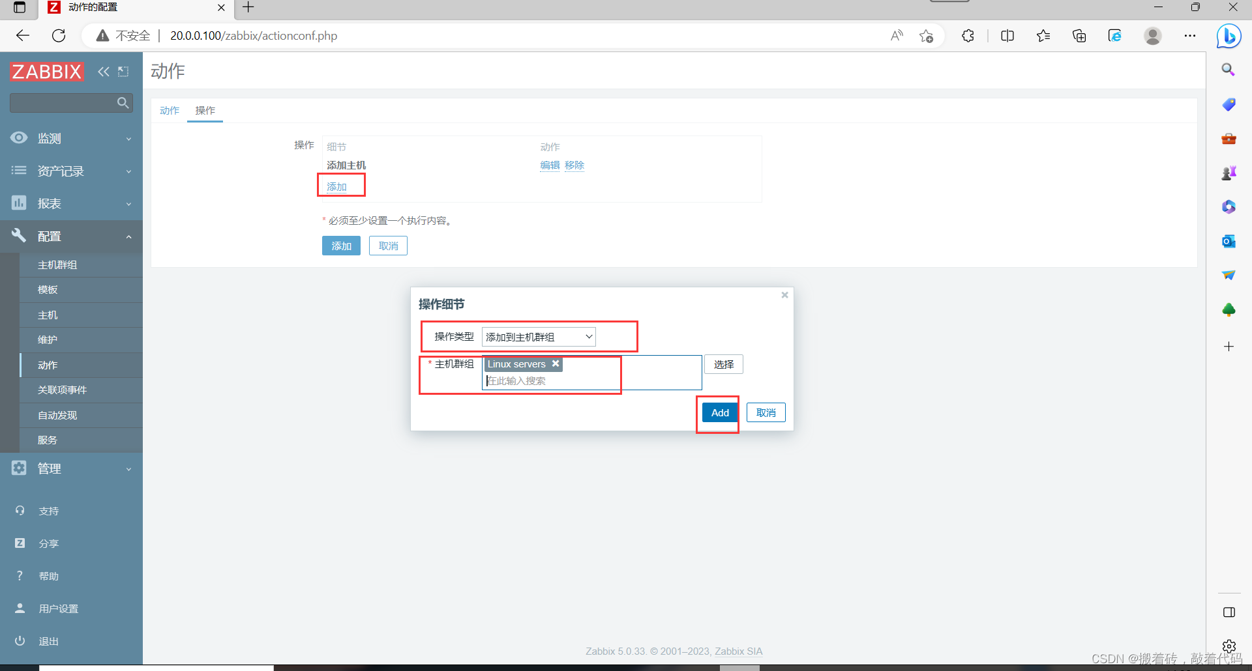Image resolution: width=1252 pixels, height=671 pixels.
Task: Close the 操作细节 dialog
Action: point(785,295)
